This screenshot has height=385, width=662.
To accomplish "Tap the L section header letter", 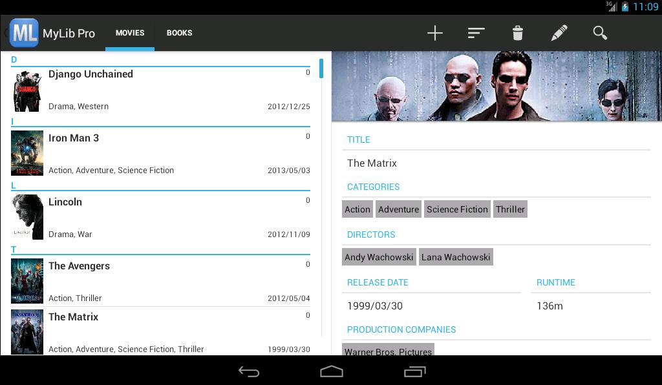I will [x=14, y=185].
